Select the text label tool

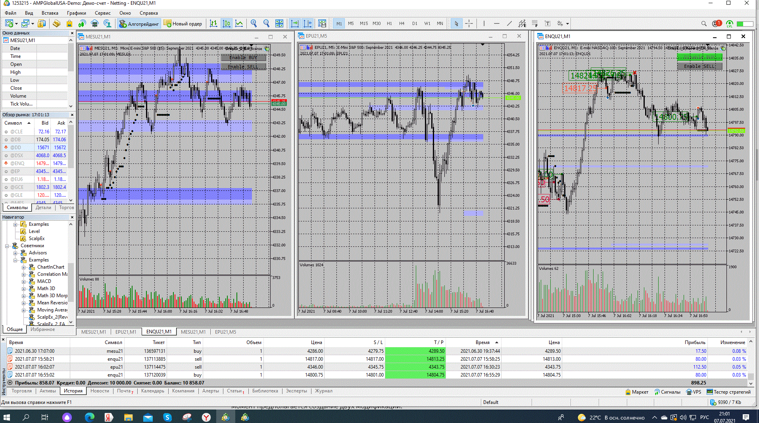pos(548,24)
